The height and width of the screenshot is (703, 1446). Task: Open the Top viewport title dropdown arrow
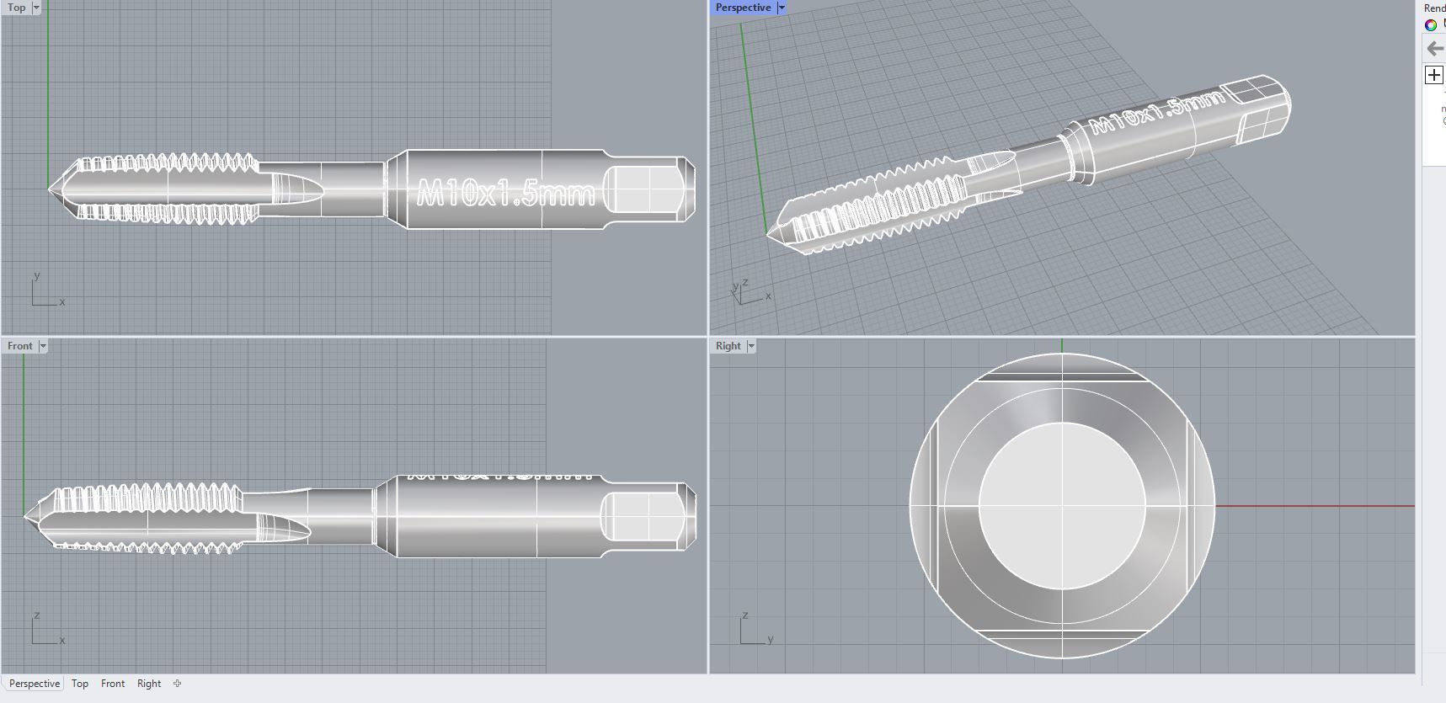[36, 8]
